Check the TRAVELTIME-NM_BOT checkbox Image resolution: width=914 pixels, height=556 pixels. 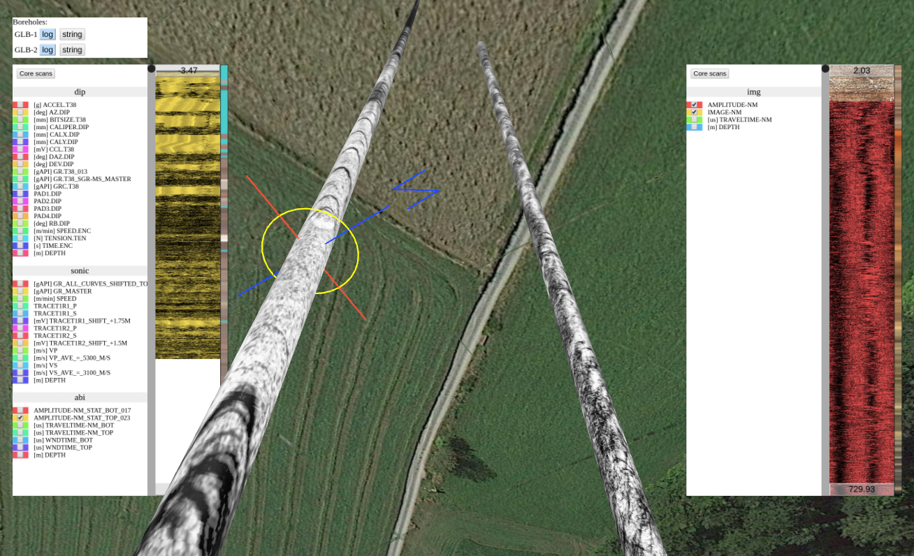pyautogui.click(x=21, y=425)
